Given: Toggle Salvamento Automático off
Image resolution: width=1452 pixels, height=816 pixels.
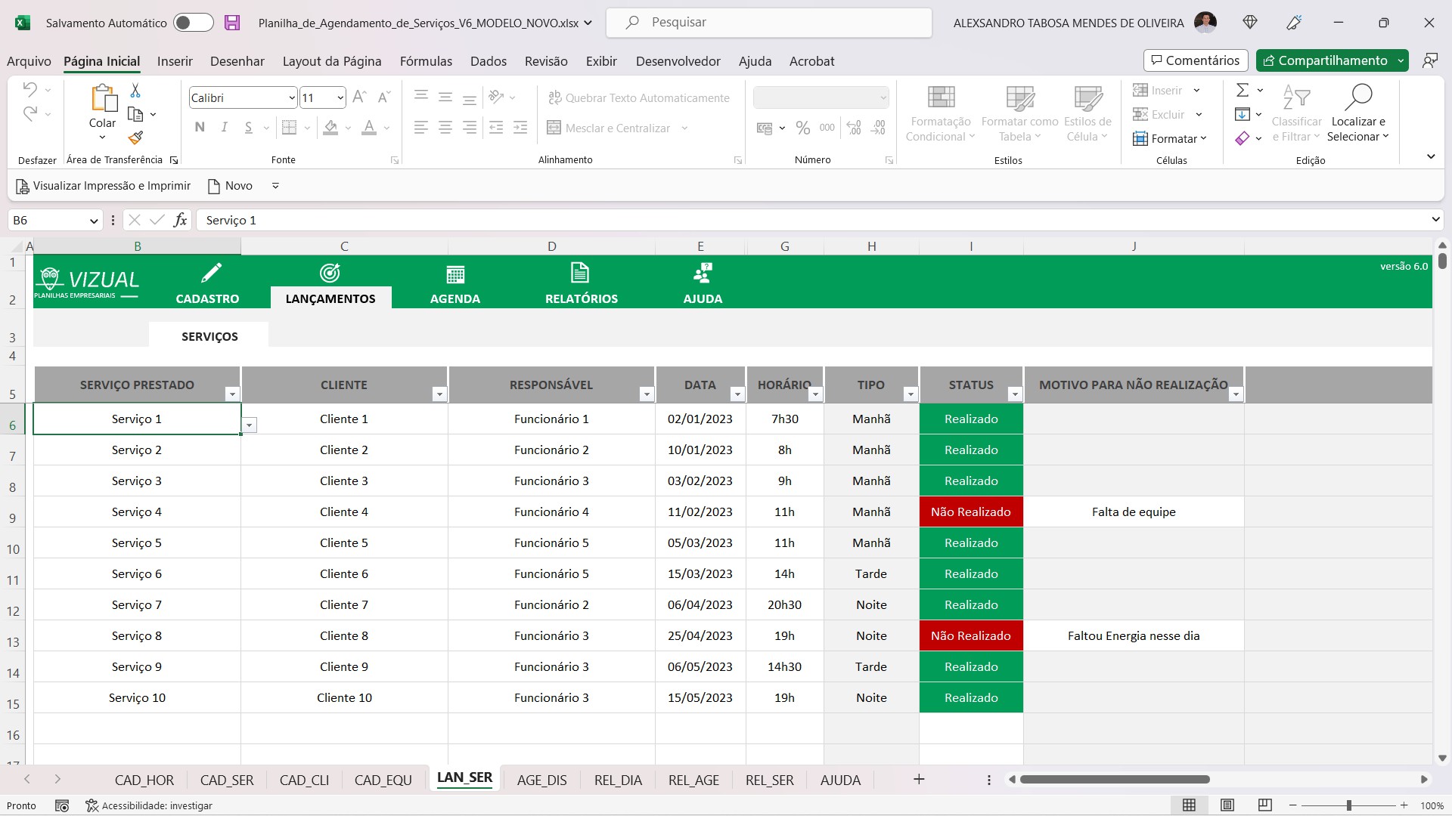Looking at the screenshot, I should click(x=194, y=23).
